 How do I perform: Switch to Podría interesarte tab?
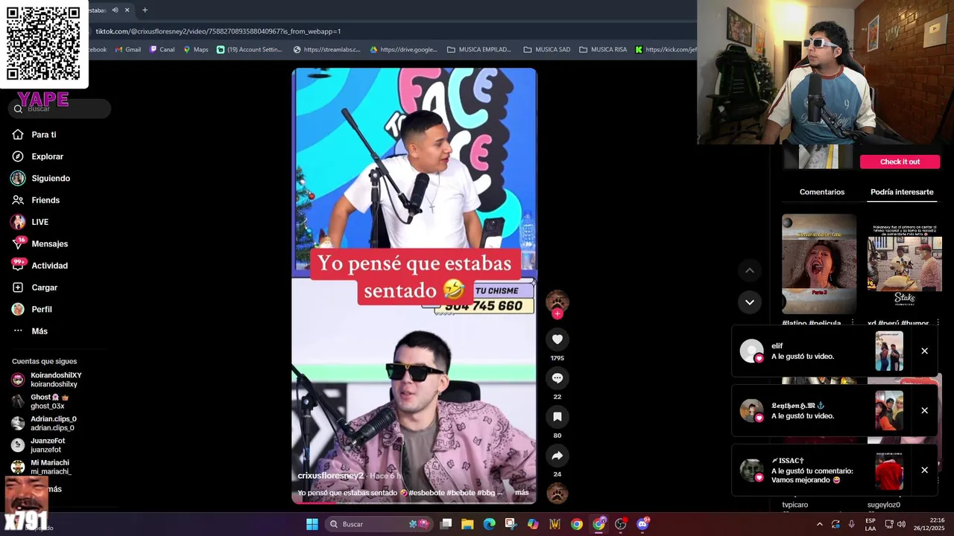click(x=902, y=192)
